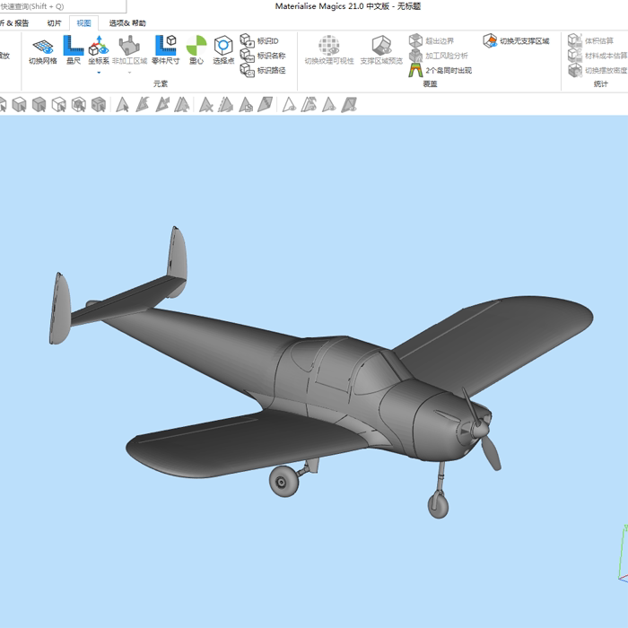The image size is (628, 628).
Task: Toggle 切换摆放密度 nesting density
Action: [597, 70]
